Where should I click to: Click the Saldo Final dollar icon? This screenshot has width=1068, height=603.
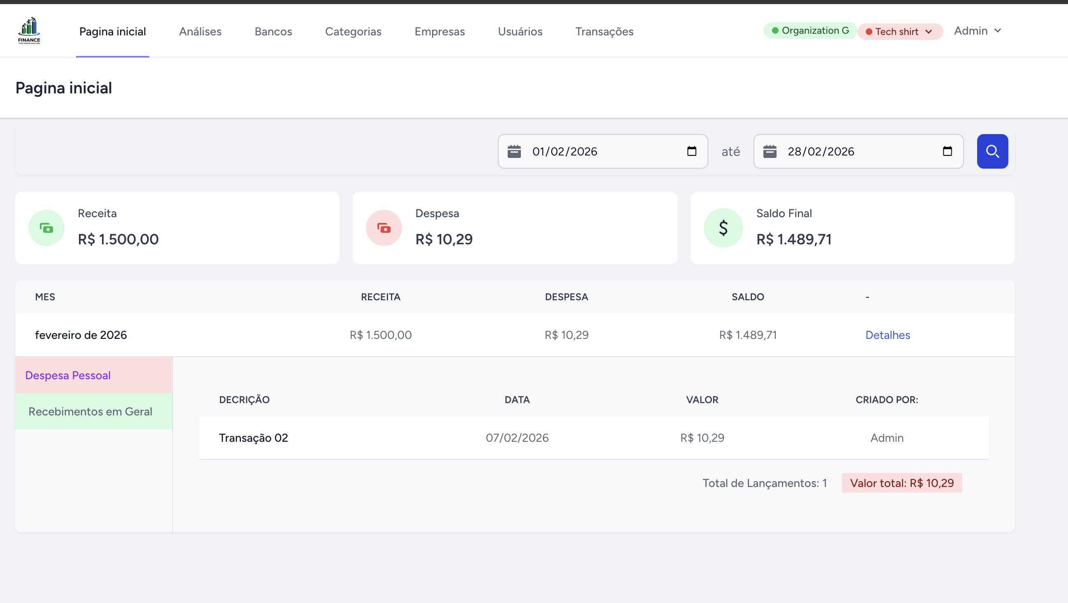[x=723, y=228]
